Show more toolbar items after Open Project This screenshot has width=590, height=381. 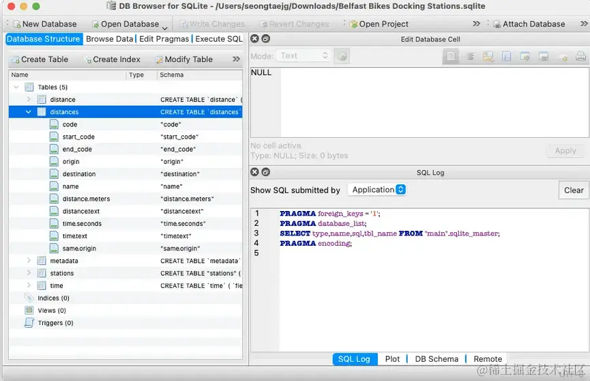[x=476, y=24]
